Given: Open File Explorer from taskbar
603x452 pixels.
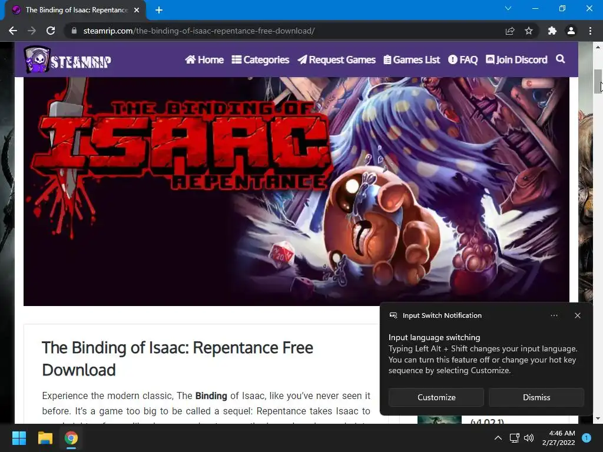Looking at the screenshot, I should click(45, 438).
